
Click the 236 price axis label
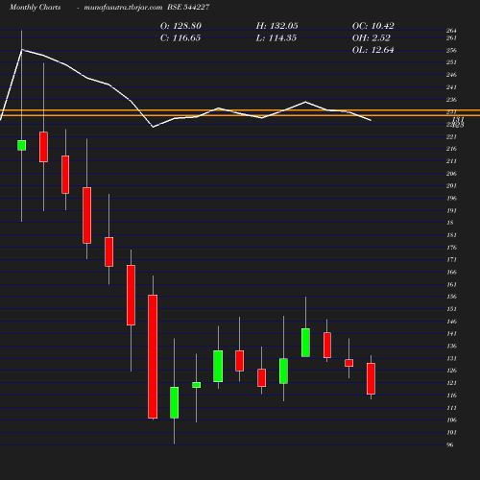point(451,100)
